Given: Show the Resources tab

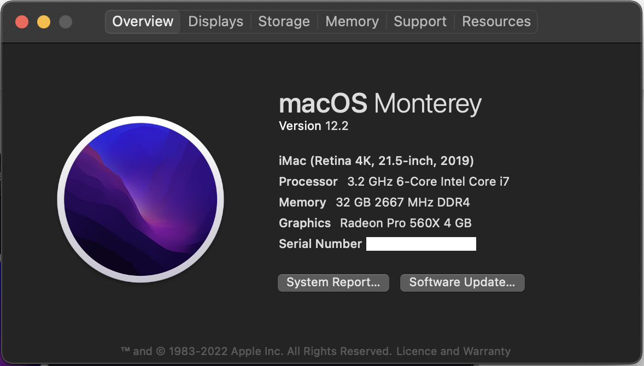Looking at the screenshot, I should [x=496, y=22].
